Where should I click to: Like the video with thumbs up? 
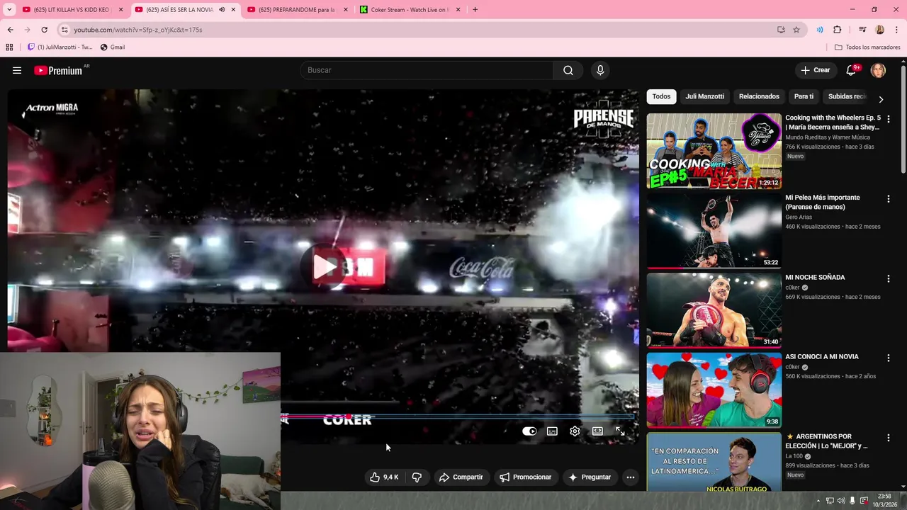pos(384,477)
